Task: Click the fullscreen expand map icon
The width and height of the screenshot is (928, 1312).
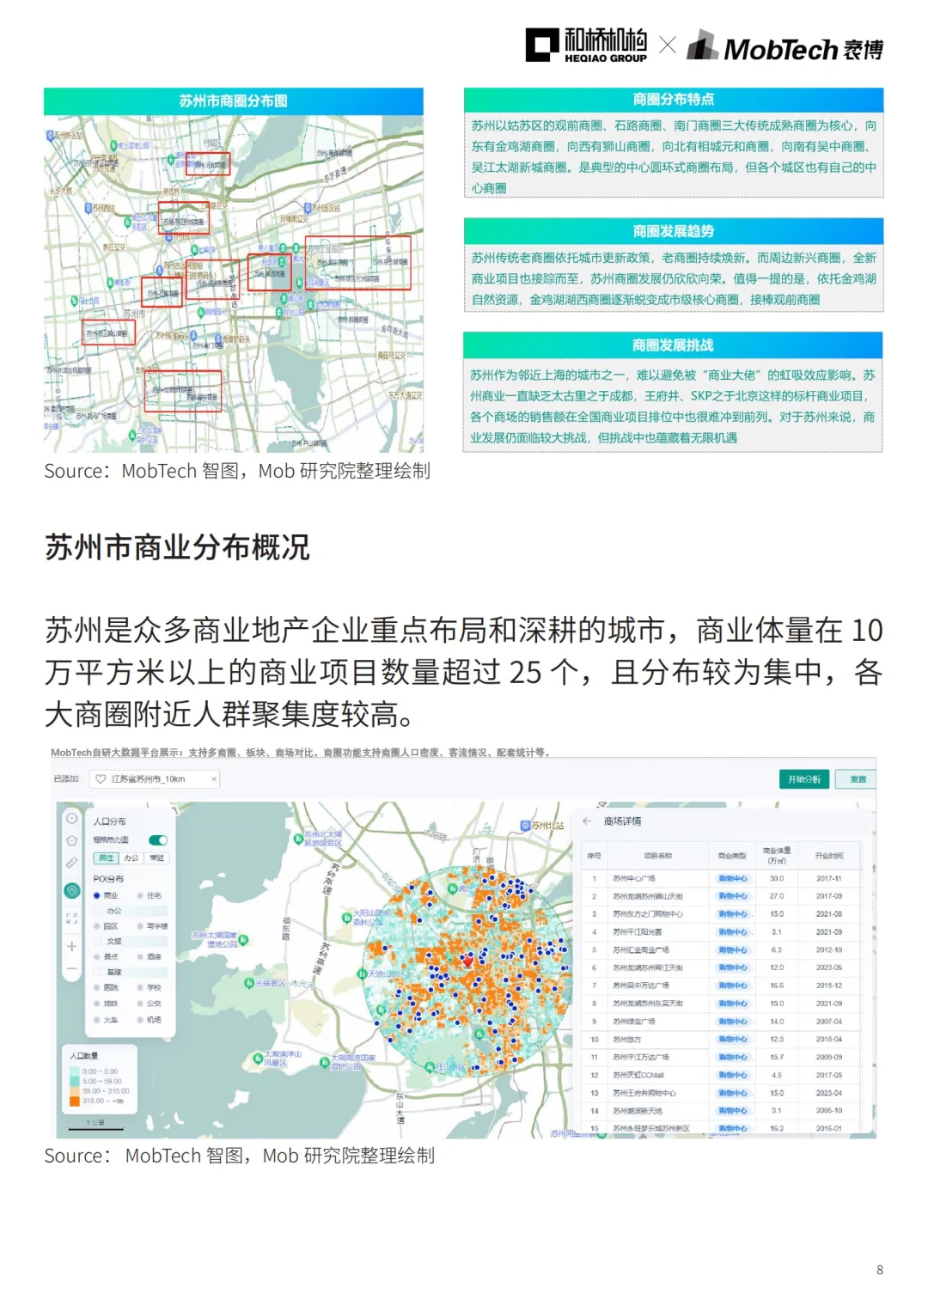Action: 72,918
